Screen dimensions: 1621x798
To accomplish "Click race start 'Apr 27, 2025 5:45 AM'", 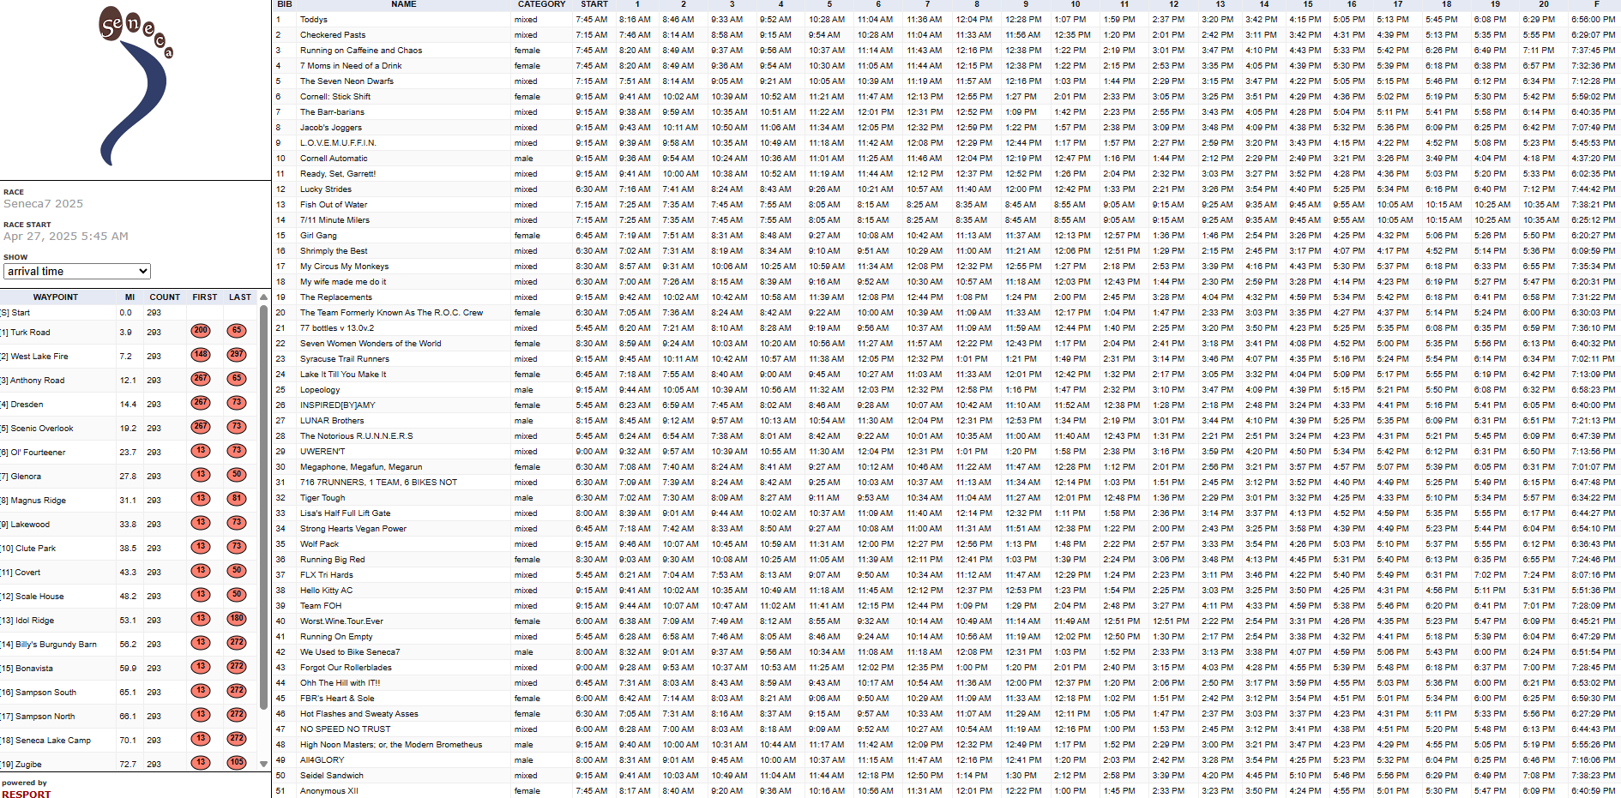I will [x=66, y=237].
